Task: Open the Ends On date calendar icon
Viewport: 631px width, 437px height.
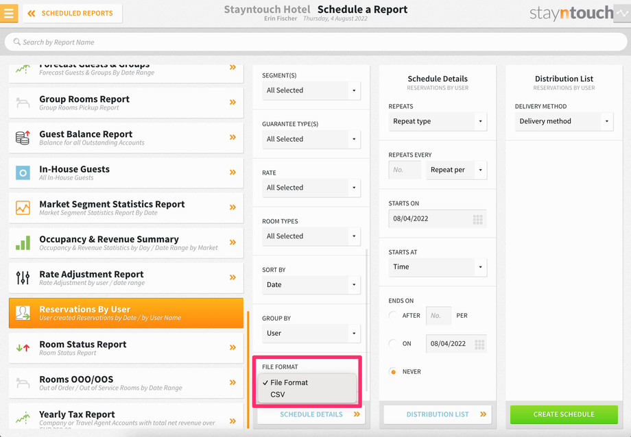Action: click(479, 344)
